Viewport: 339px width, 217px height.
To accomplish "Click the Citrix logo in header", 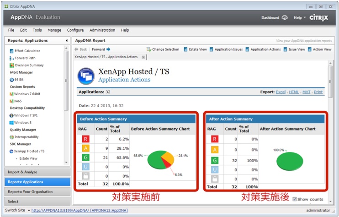I will pos(319,17).
